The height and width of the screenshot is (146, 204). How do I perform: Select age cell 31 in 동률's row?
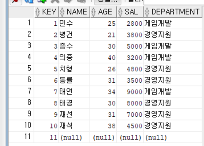click(x=103, y=80)
